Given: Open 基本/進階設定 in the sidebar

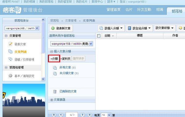Looking at the screenshot, I should tap(24, 76).
